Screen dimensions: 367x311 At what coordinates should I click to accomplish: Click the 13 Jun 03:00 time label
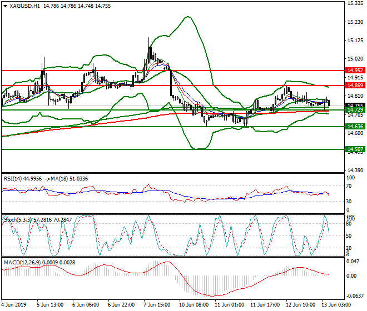[x=336, y=305]
